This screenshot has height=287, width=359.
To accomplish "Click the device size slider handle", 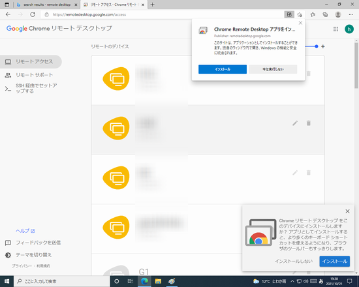I will pos(317,46).
